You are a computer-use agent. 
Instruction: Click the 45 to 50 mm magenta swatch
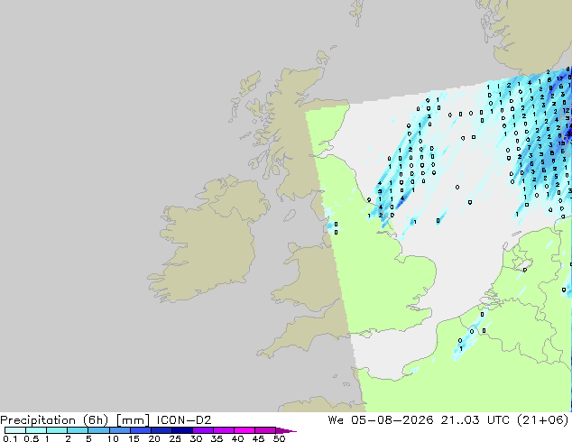pos(265,430)
